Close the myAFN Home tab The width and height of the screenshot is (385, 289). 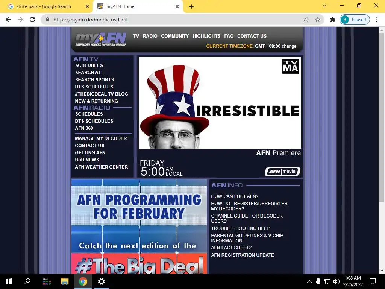tap(177, 6)
